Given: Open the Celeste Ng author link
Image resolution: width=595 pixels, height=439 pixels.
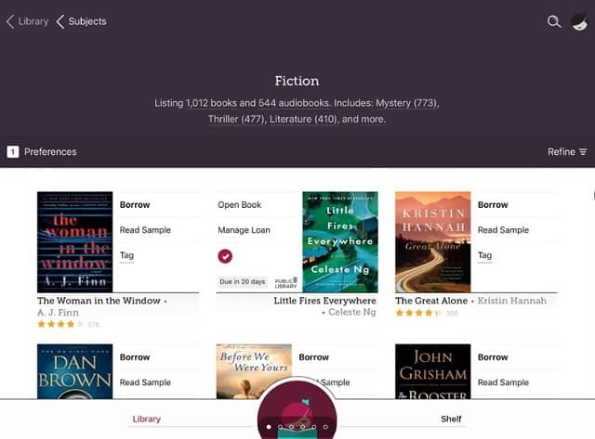Looking at the screenshot, I should pos(352,312).
